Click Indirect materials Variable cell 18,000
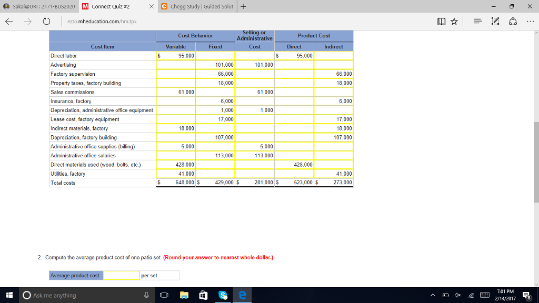Viewport: 539px width, 303px height. (176, 128)
